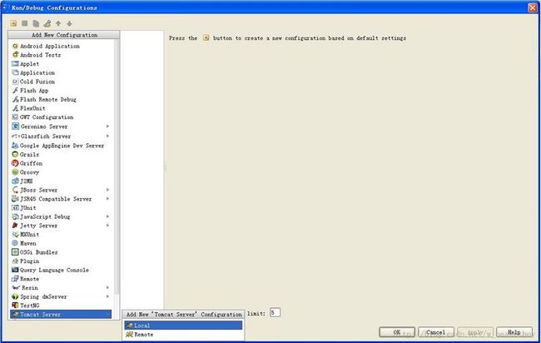Expand the Resin submenu arrow
Viewport: 541px width, 343px height.
(107, 287)
